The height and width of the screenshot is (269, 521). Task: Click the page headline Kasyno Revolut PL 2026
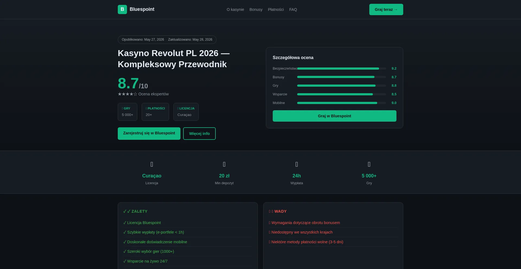174,59
